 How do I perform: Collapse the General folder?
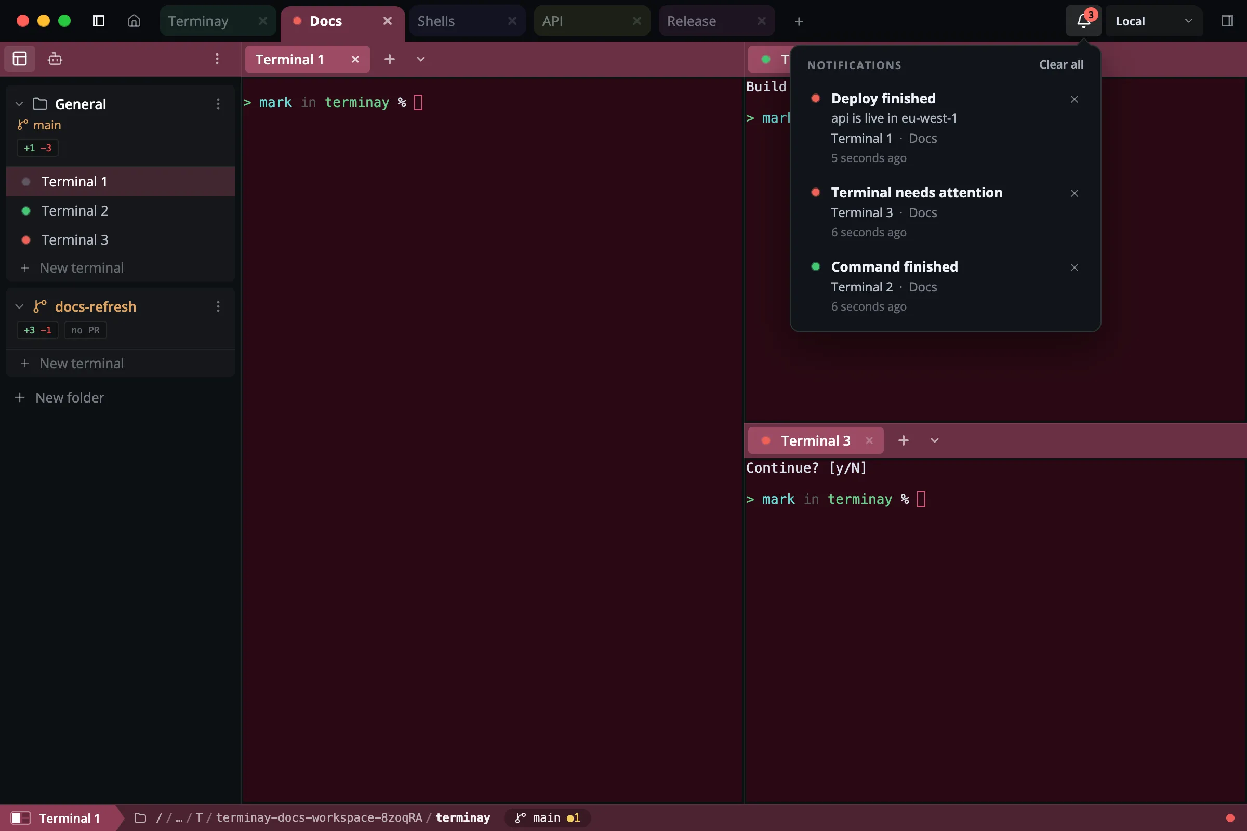click(x=19, y=104)
